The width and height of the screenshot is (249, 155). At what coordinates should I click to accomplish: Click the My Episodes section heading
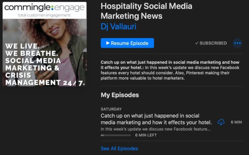click(120, 95)
